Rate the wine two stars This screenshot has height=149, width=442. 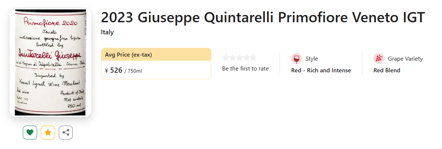coord(233,58)
